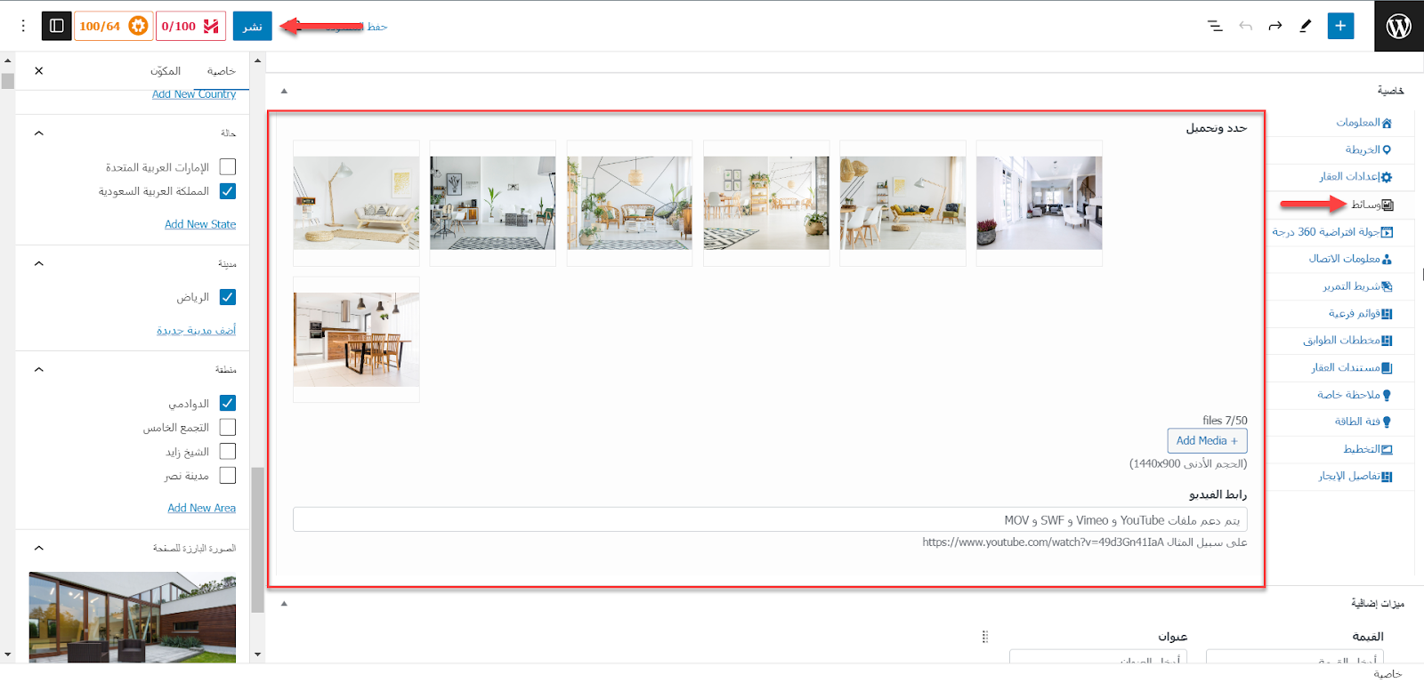
Task: Open the مخططات الطوابق floor plans tab
Action: click(1347, 341)
